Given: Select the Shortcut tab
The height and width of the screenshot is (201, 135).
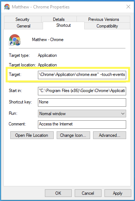Looking at the screenshot, I should pyautogui.click(x=64, y=25).
